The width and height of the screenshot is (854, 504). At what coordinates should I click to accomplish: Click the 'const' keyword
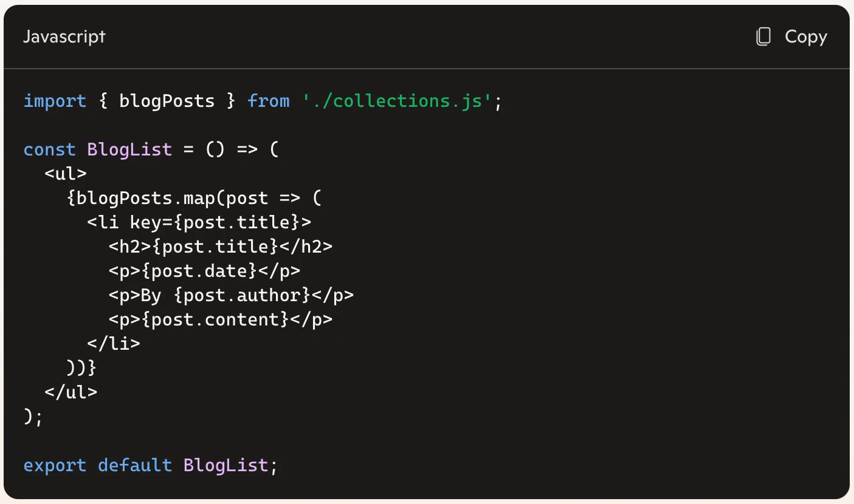coord(49,149)
